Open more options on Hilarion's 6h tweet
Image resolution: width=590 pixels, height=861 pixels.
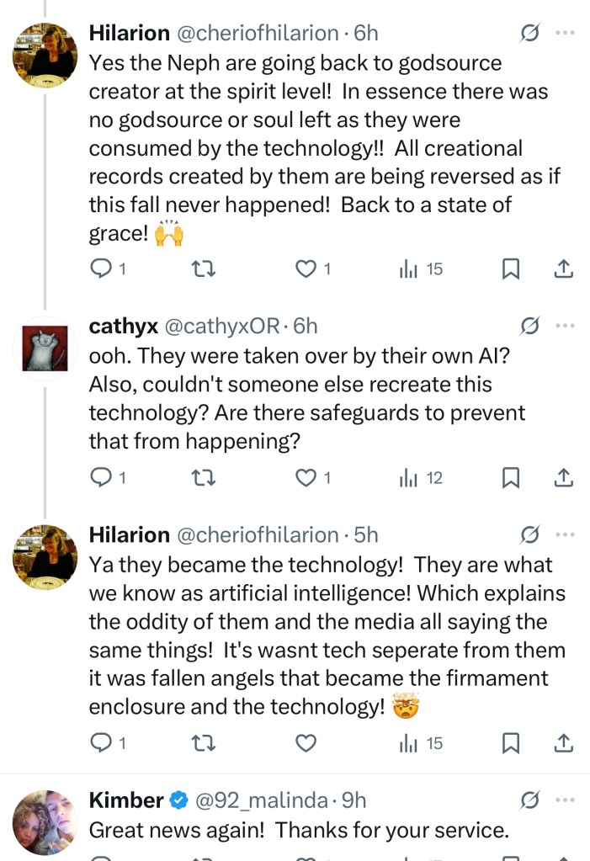tap(566, 33)
